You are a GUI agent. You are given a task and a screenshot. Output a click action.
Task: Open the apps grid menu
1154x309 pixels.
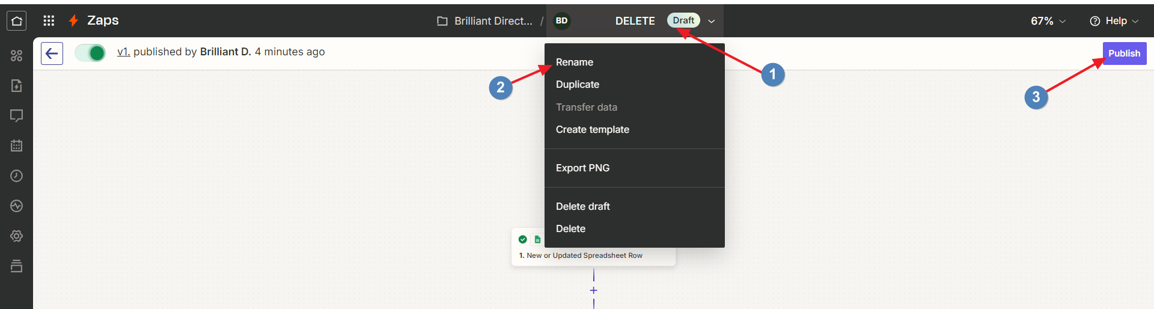49,20
